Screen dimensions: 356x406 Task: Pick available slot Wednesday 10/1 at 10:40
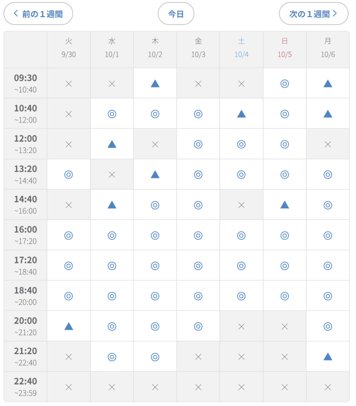[x=112, y=114]
